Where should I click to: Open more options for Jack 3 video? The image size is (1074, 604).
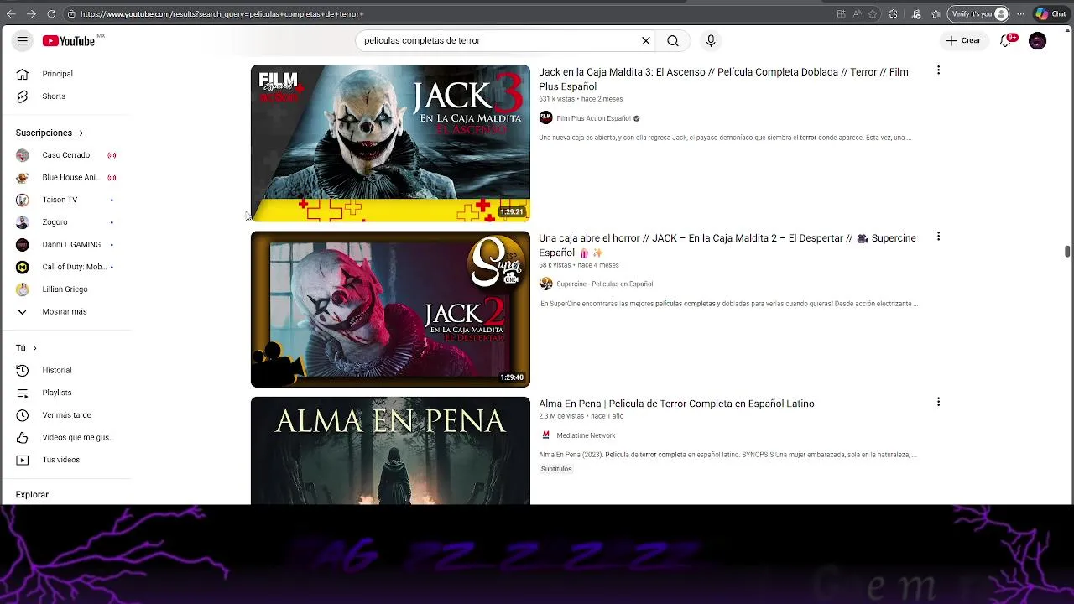point(938,70)
